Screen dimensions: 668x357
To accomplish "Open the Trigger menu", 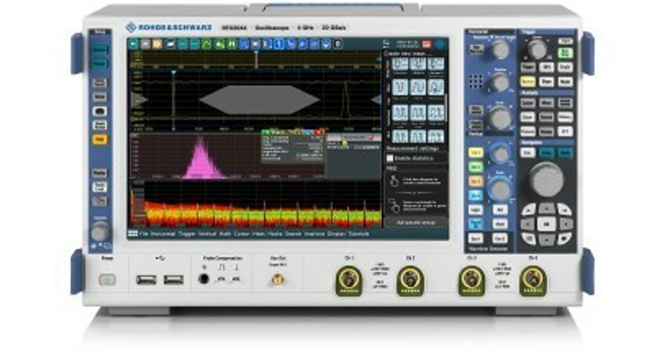I will 184,234.
